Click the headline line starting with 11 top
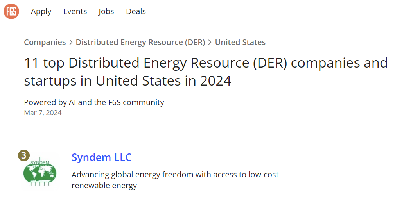Viewport: 395px width, 207px height. (206, 63)
